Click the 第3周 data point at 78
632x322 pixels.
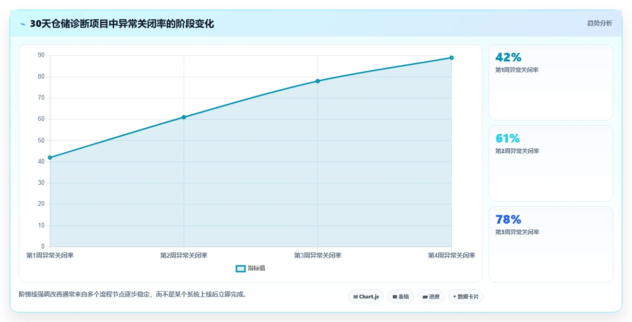click(x=317, y=81)
